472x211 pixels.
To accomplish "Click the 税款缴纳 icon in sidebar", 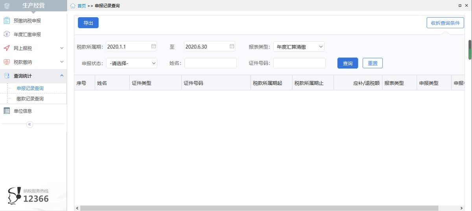I will (x=7, y=62).
